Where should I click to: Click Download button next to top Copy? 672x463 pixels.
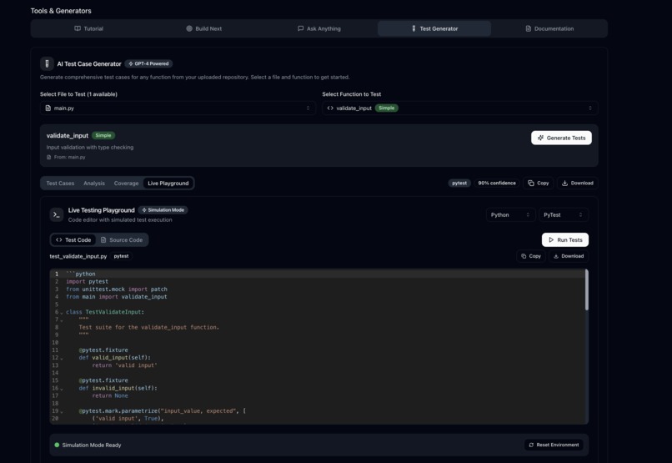tap(577, 183)
